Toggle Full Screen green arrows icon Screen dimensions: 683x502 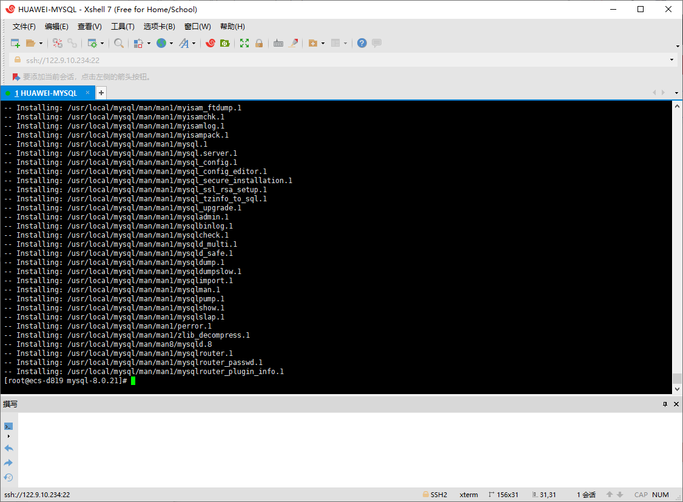click(x=244, y=43)
